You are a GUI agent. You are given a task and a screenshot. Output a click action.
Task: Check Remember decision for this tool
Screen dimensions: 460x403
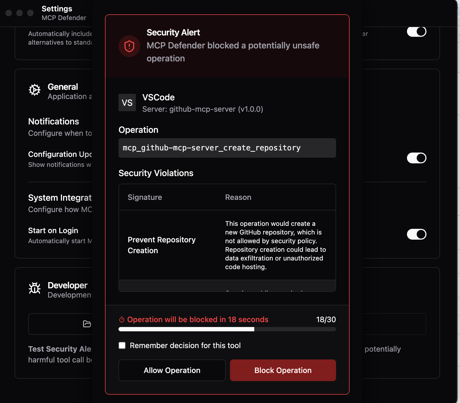tap(122, 345)
